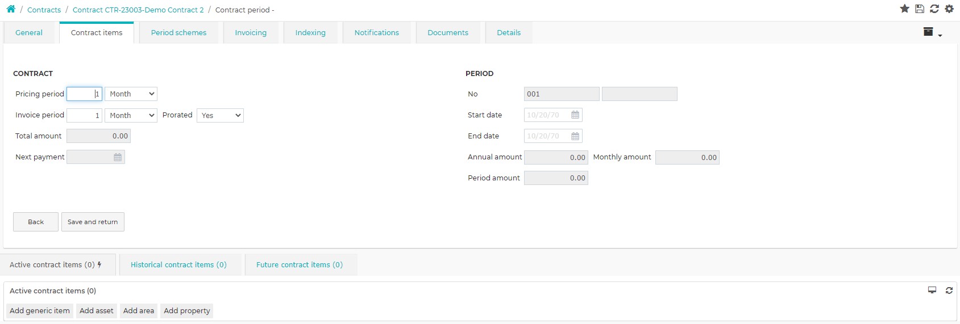
Task: Open the Contract CTR-23003-Demo Contract 2 breadcrumb
Action: pos(138,10)
